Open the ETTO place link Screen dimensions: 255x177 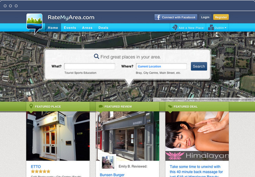(36, 167)
